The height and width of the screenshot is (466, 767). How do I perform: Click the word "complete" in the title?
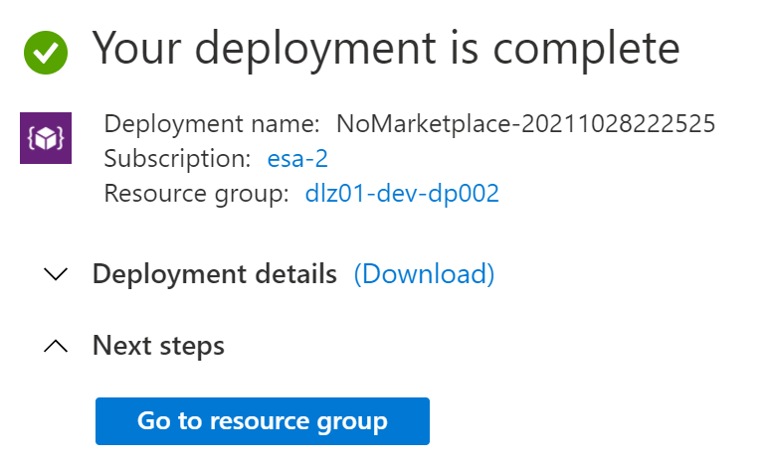586,50
